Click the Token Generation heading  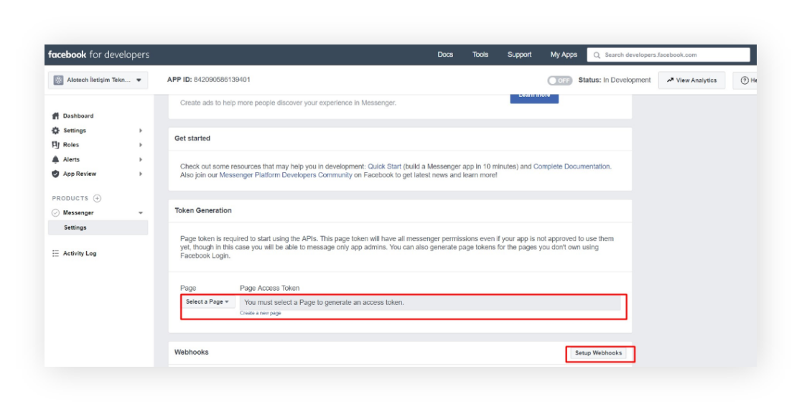pos(202,211)
